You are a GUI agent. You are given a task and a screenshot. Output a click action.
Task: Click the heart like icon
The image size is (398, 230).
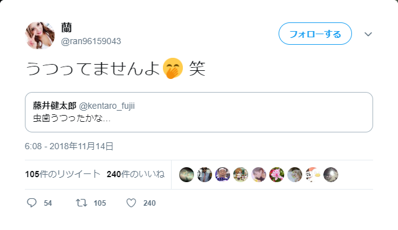pyautogui.click(x=131, y=203)
